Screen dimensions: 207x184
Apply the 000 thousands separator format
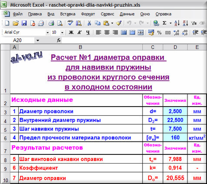(x=168, y=33)
